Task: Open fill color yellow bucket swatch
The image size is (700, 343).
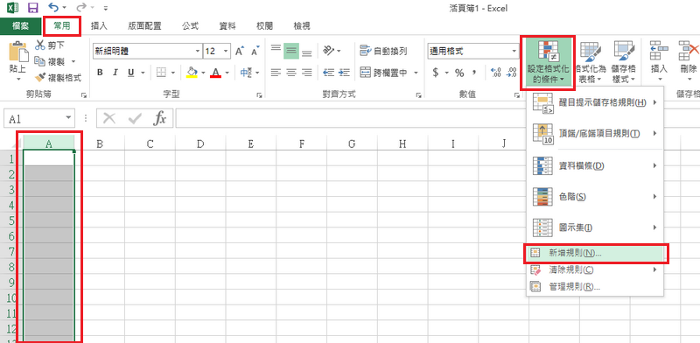Action: pyautogui.click(x=192, y=73)
